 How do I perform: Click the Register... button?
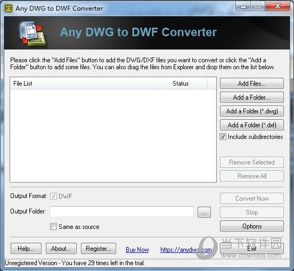[x=99, y=249]
